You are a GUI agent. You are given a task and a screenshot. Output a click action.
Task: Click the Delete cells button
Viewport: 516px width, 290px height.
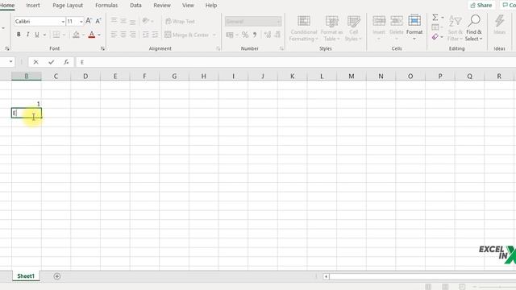click(x=396, y=27)
